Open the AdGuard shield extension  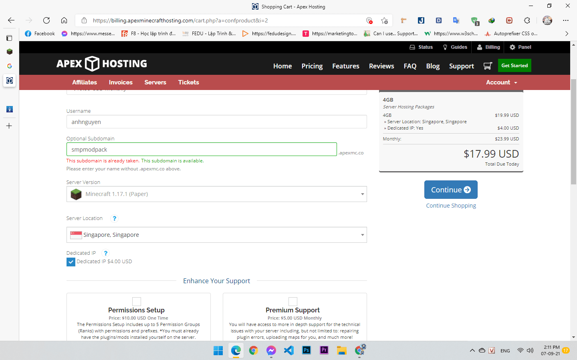click(474, 21)
